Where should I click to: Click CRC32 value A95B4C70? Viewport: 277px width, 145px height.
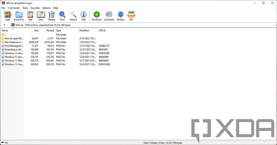pyautogui.click(x=104, y=46)
